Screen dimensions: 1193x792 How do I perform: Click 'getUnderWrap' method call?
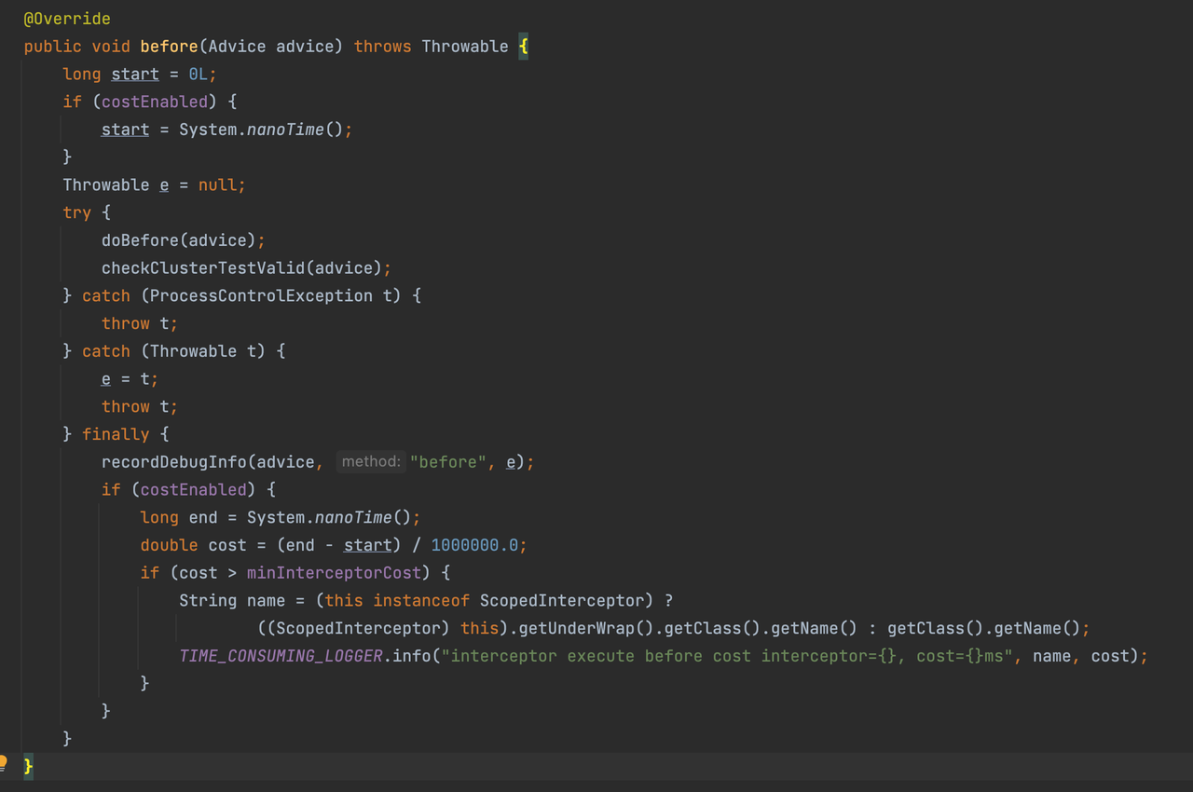point(576,629)
